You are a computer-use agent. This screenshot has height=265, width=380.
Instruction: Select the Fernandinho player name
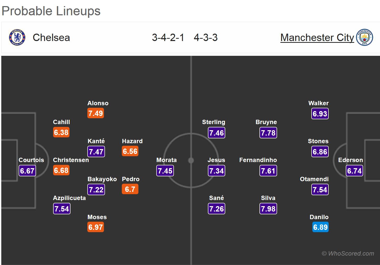[x=258, y=160]
